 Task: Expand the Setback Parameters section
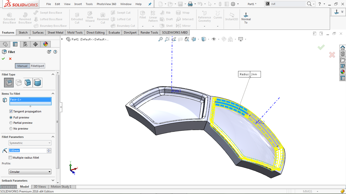[x=53, y=180]
